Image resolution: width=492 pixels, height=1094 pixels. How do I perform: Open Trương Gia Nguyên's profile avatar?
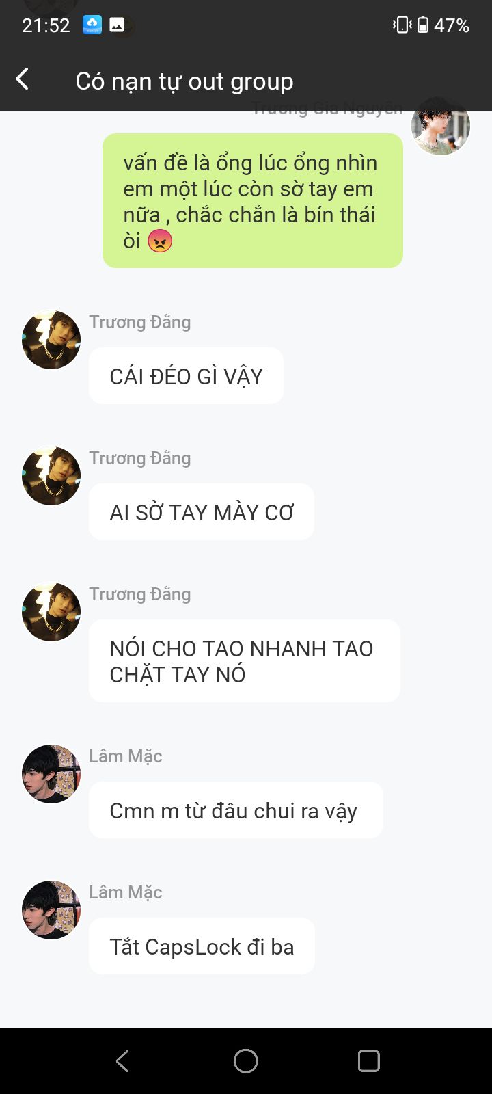tap(441, 126)
